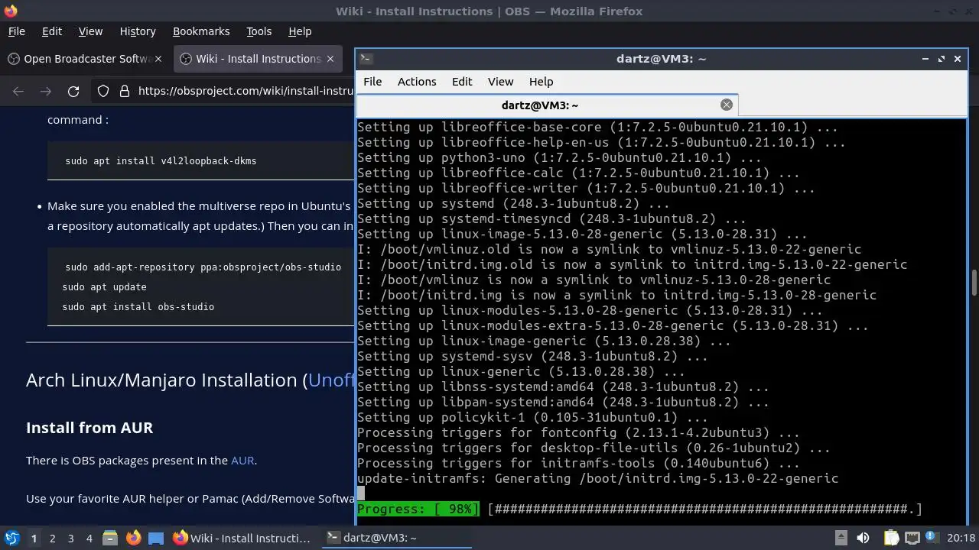Open Firefox History menu

pyautogui.click(x=138, y=31)
